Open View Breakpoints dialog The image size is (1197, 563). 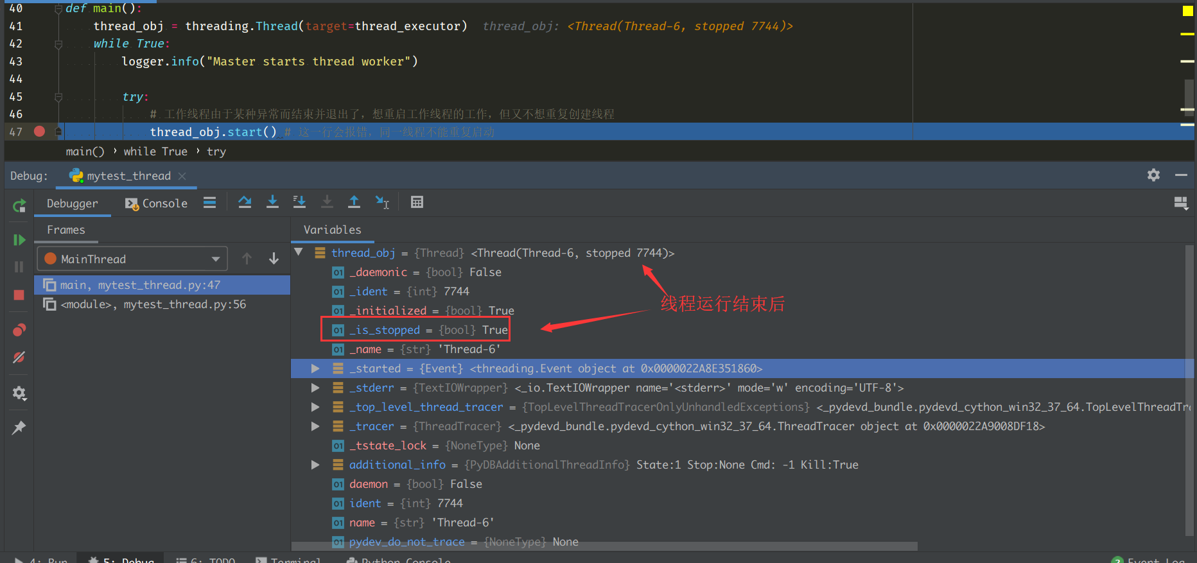pos(19,330)
